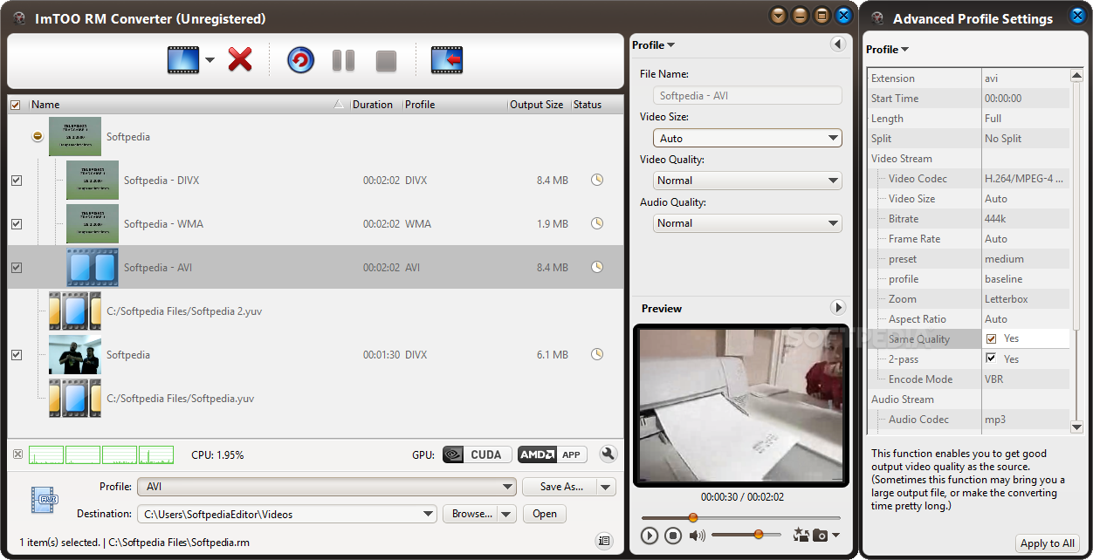
Task: Click the status clock icon for Softpedia - WMA
Action: click(x=597, y=223)
